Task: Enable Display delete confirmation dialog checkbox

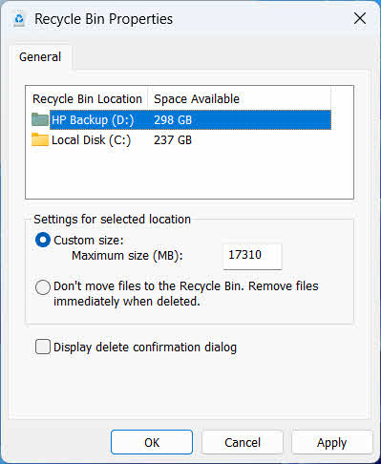Action: tap(43, 347)
